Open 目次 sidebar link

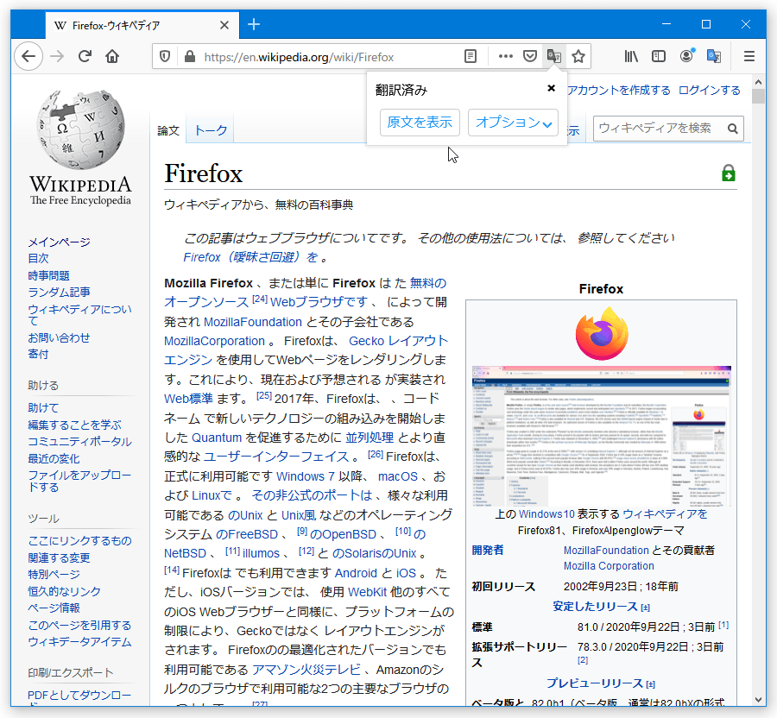pos(38,259)
